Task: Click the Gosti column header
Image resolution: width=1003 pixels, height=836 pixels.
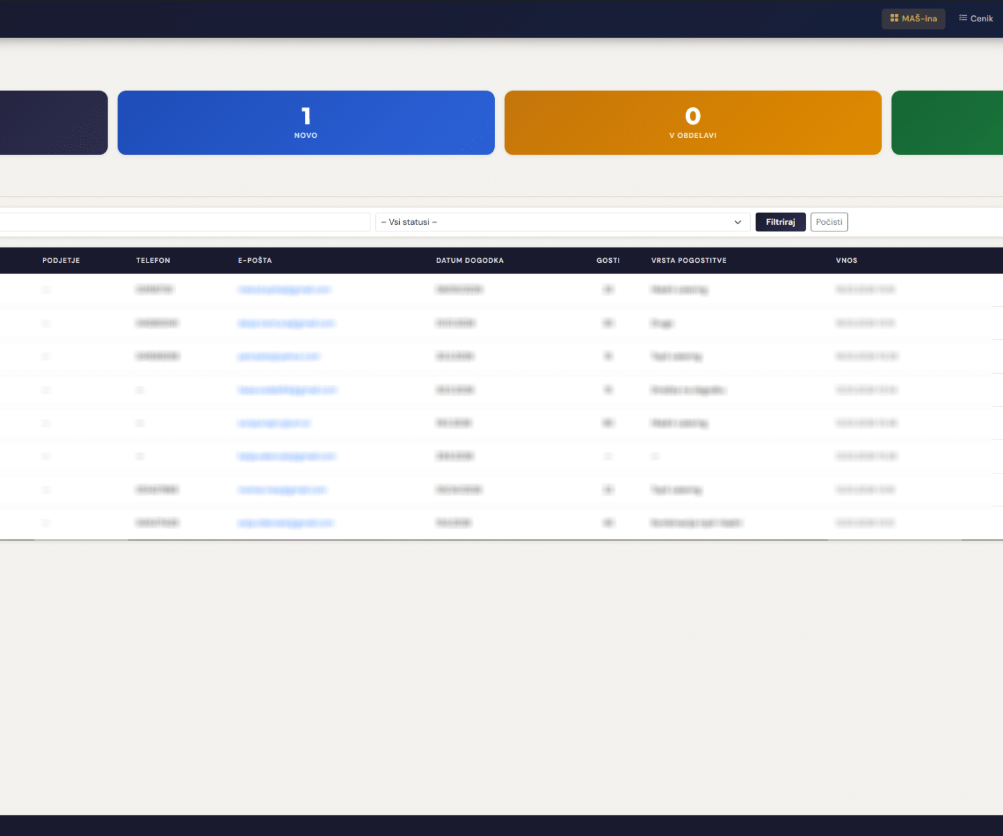Action: (608, 260)
